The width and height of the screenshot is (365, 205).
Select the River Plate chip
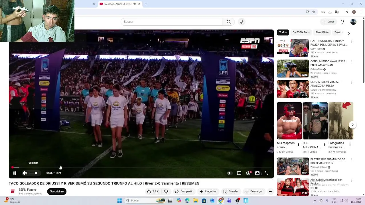click(322, 32)
